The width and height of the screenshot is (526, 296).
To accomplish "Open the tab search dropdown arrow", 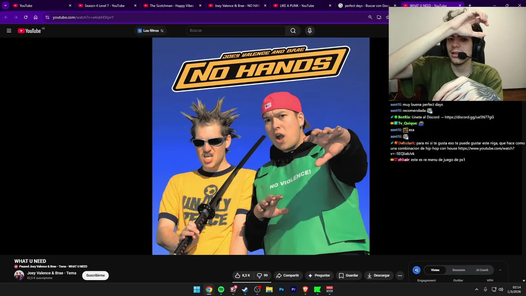I will click(5, 6).
